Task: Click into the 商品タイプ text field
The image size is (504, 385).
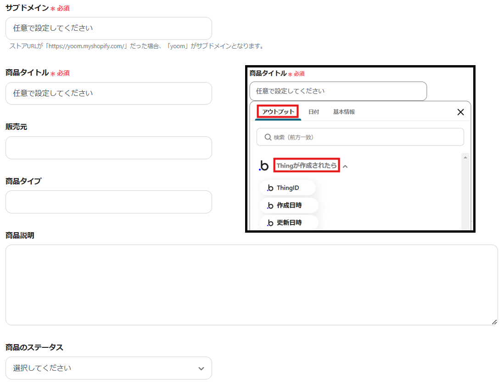Action: [109, 202]
